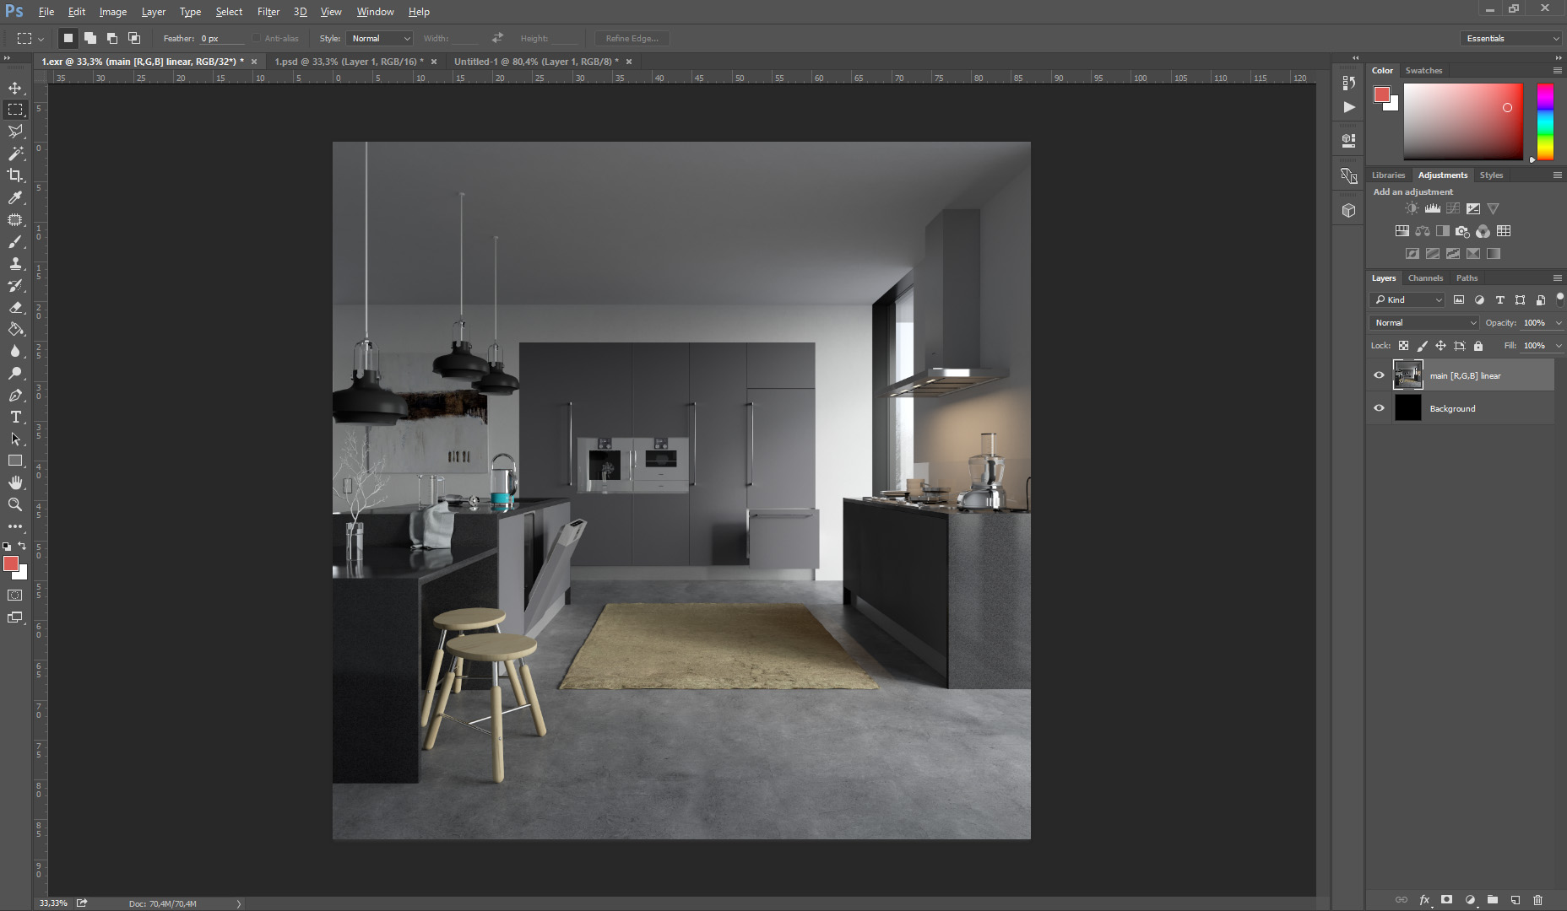Viewport: 1567px width, 911px height.
Task: Hide the Background layer
Action: pyautogui.click(x=1379, y=408)
